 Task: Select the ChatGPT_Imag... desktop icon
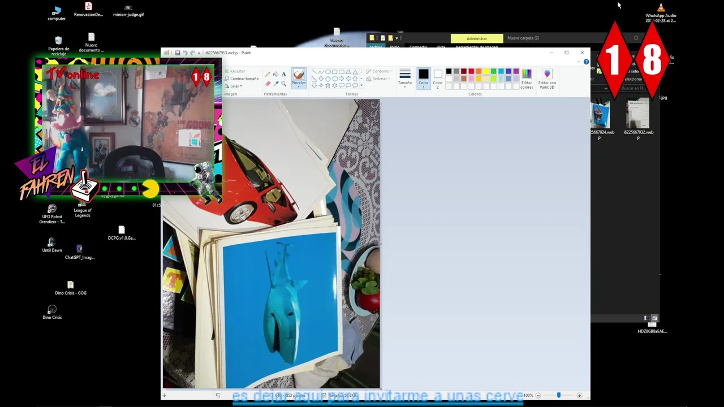79,252
